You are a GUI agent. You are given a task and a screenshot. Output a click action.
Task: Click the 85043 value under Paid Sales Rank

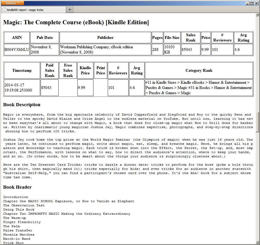[49, 88]
